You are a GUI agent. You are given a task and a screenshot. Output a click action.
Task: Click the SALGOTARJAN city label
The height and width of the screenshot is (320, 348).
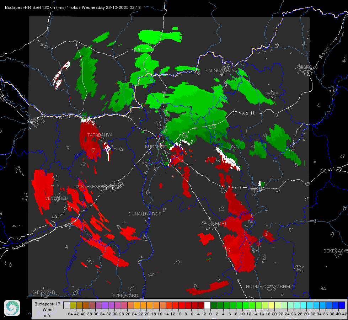click(221, 71)
